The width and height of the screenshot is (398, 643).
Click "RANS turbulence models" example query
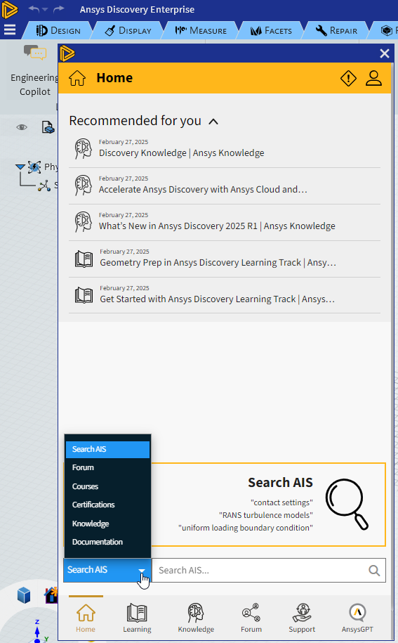(266, 515)
